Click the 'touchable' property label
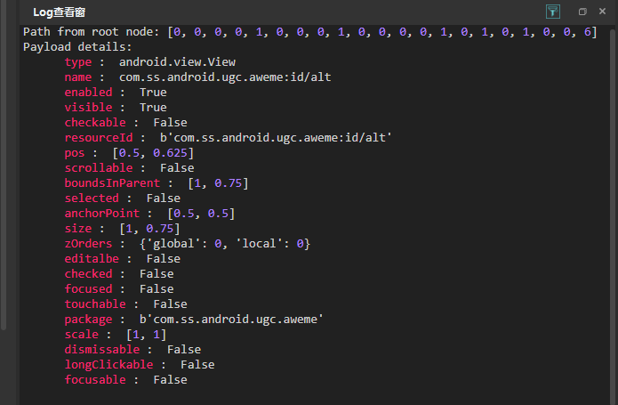Screen dimensions: 618x405 click(x=95, y=304)
